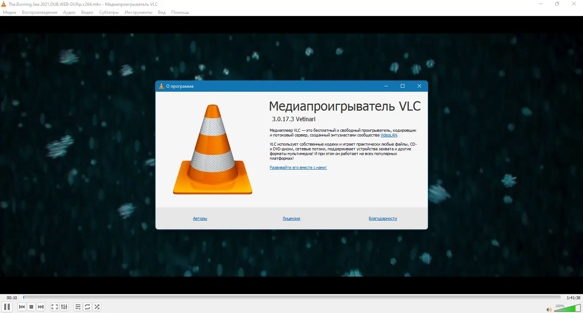Click the VLC cone icon in the dialog title bar
Viewport: 583px width, 313px height.
(x=161, y=86)
